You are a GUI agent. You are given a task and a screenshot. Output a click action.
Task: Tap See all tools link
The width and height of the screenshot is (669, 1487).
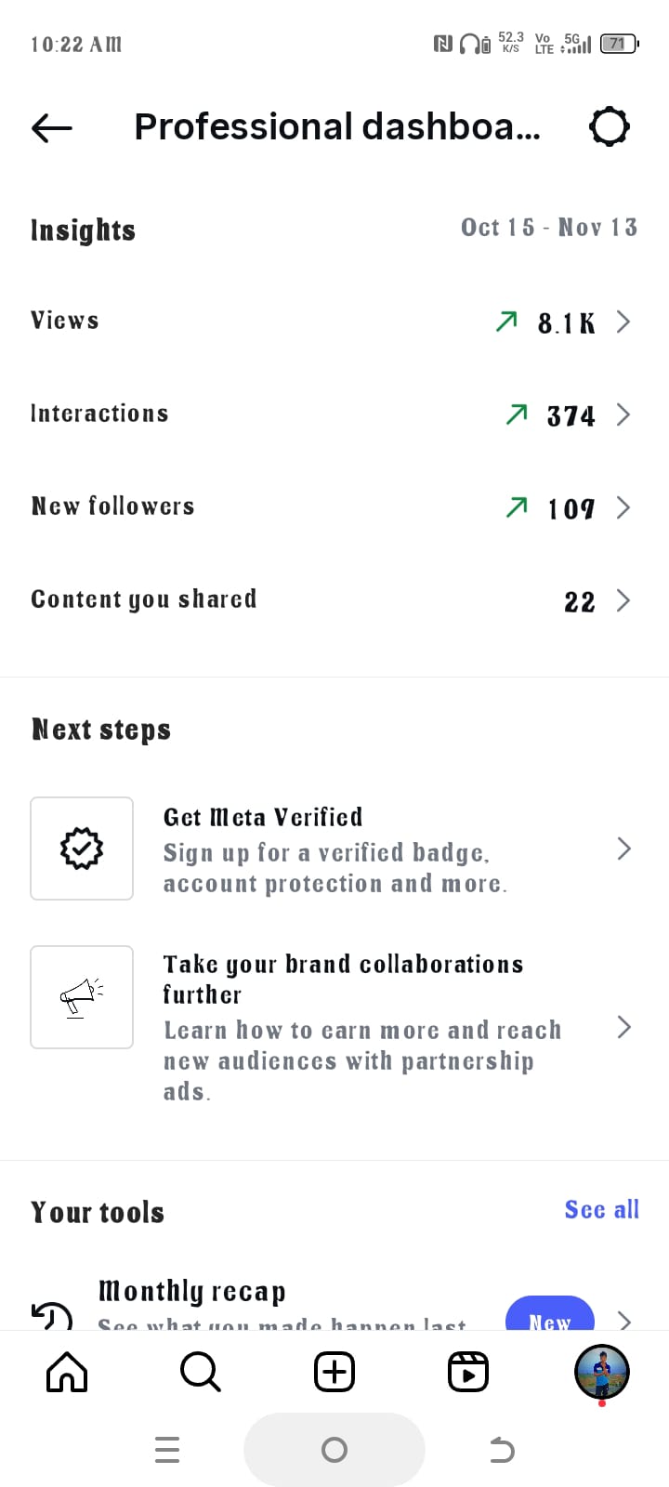[602, 1209]
